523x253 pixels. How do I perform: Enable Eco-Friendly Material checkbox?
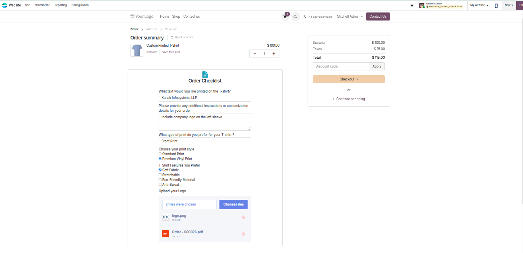pos(160,180)
